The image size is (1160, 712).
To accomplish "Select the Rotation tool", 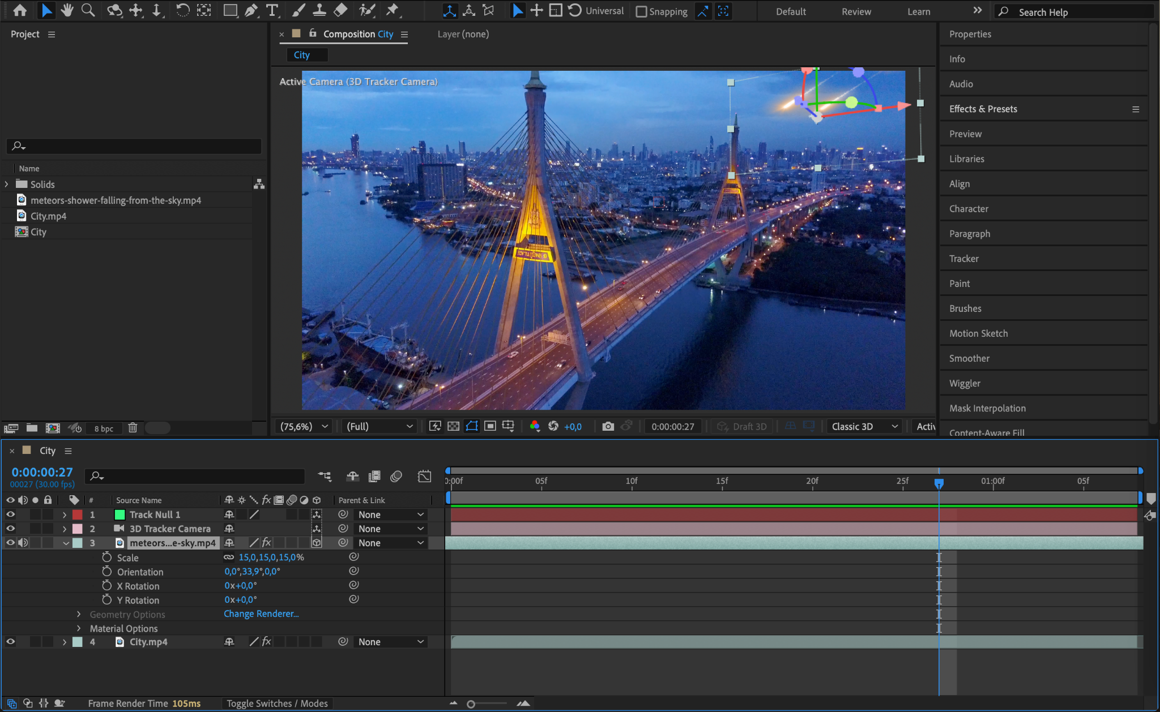I will (182, 10).
